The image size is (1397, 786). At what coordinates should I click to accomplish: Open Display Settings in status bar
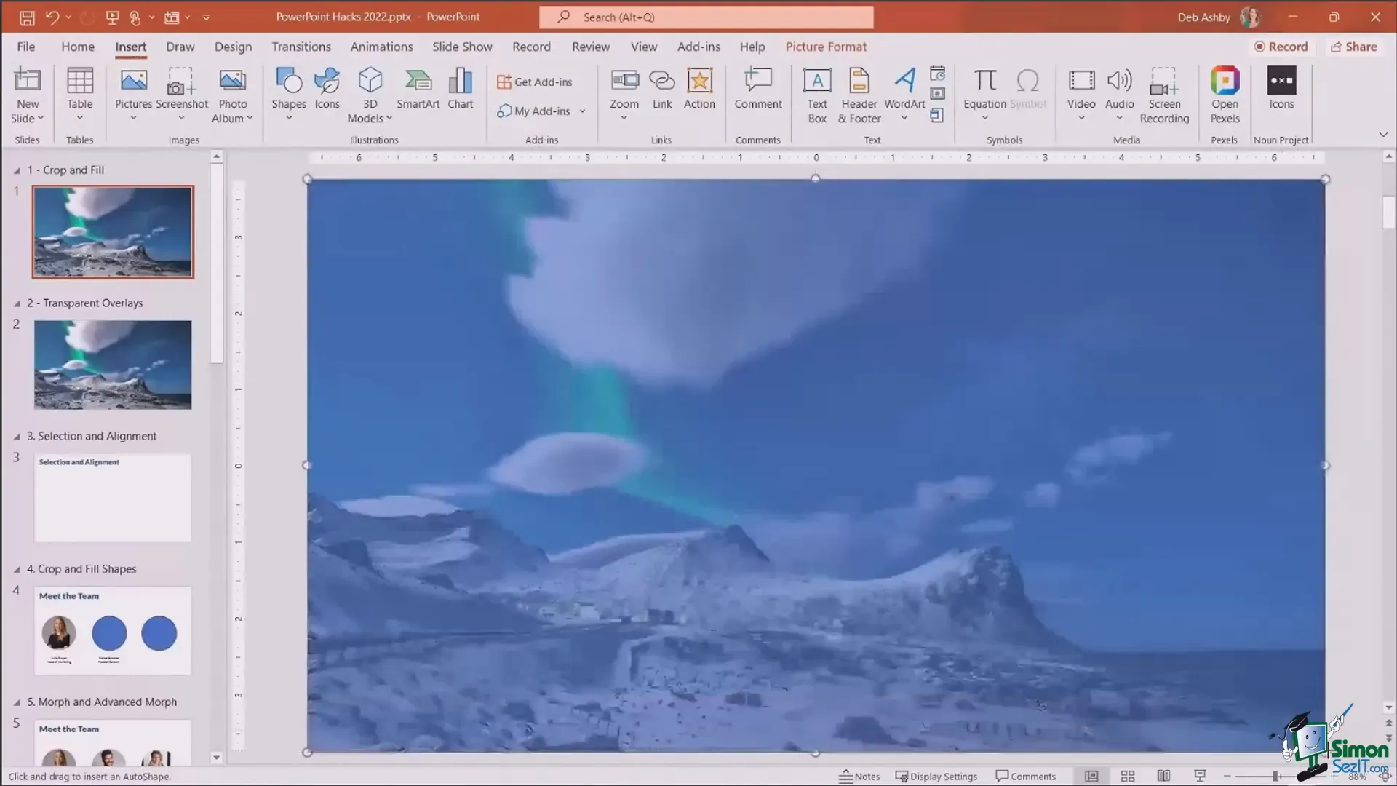pyautogui.click(x=936, y=777)
